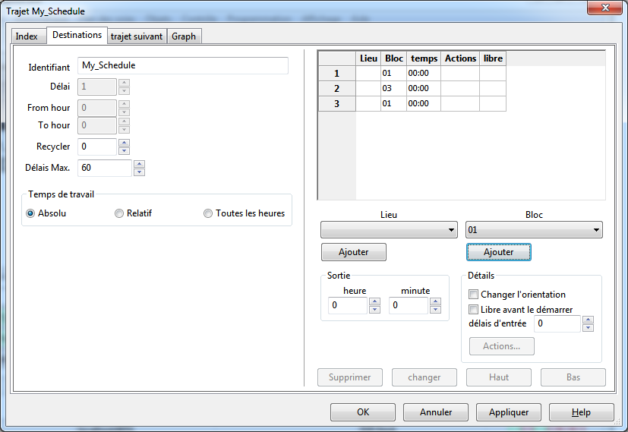Decrease the Délais Max. spinner value
This screenshot has width=628, height=432.
(x=140, y=172)
